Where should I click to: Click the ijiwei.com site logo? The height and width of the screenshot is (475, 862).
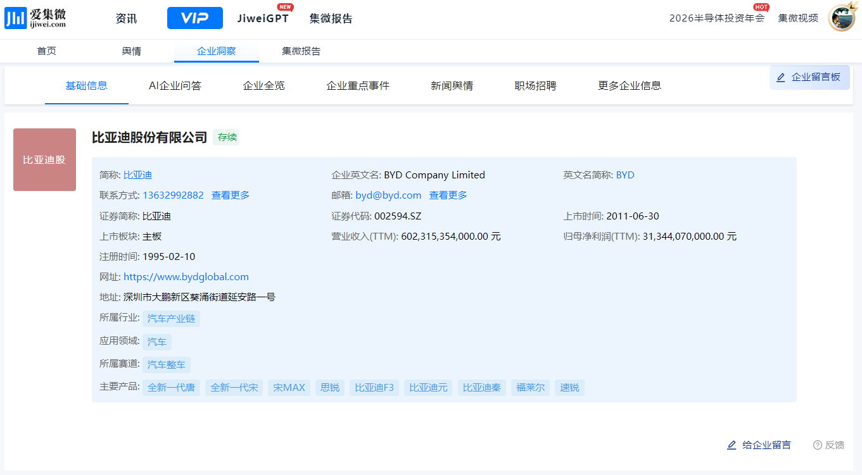[x=35, y=18]
